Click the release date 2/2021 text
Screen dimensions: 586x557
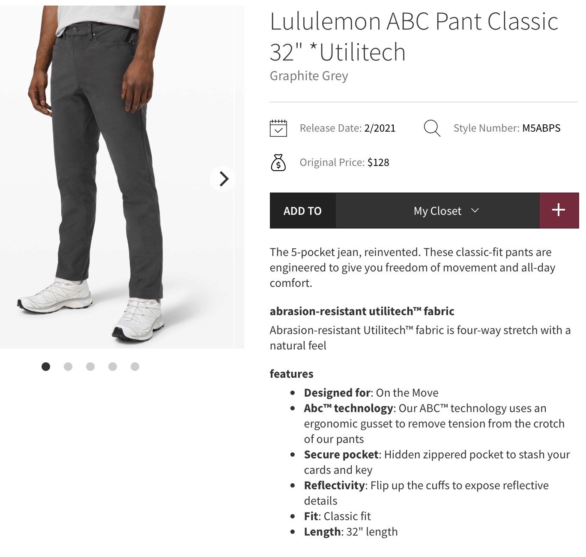379,128
